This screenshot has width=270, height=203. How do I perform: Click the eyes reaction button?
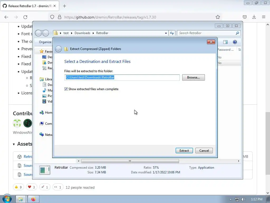[58, 187]
